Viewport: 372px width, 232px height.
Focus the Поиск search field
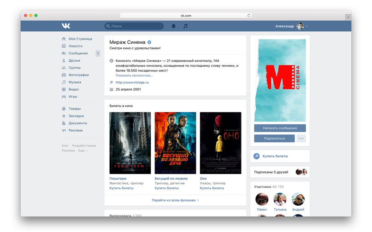pos(134,26)
